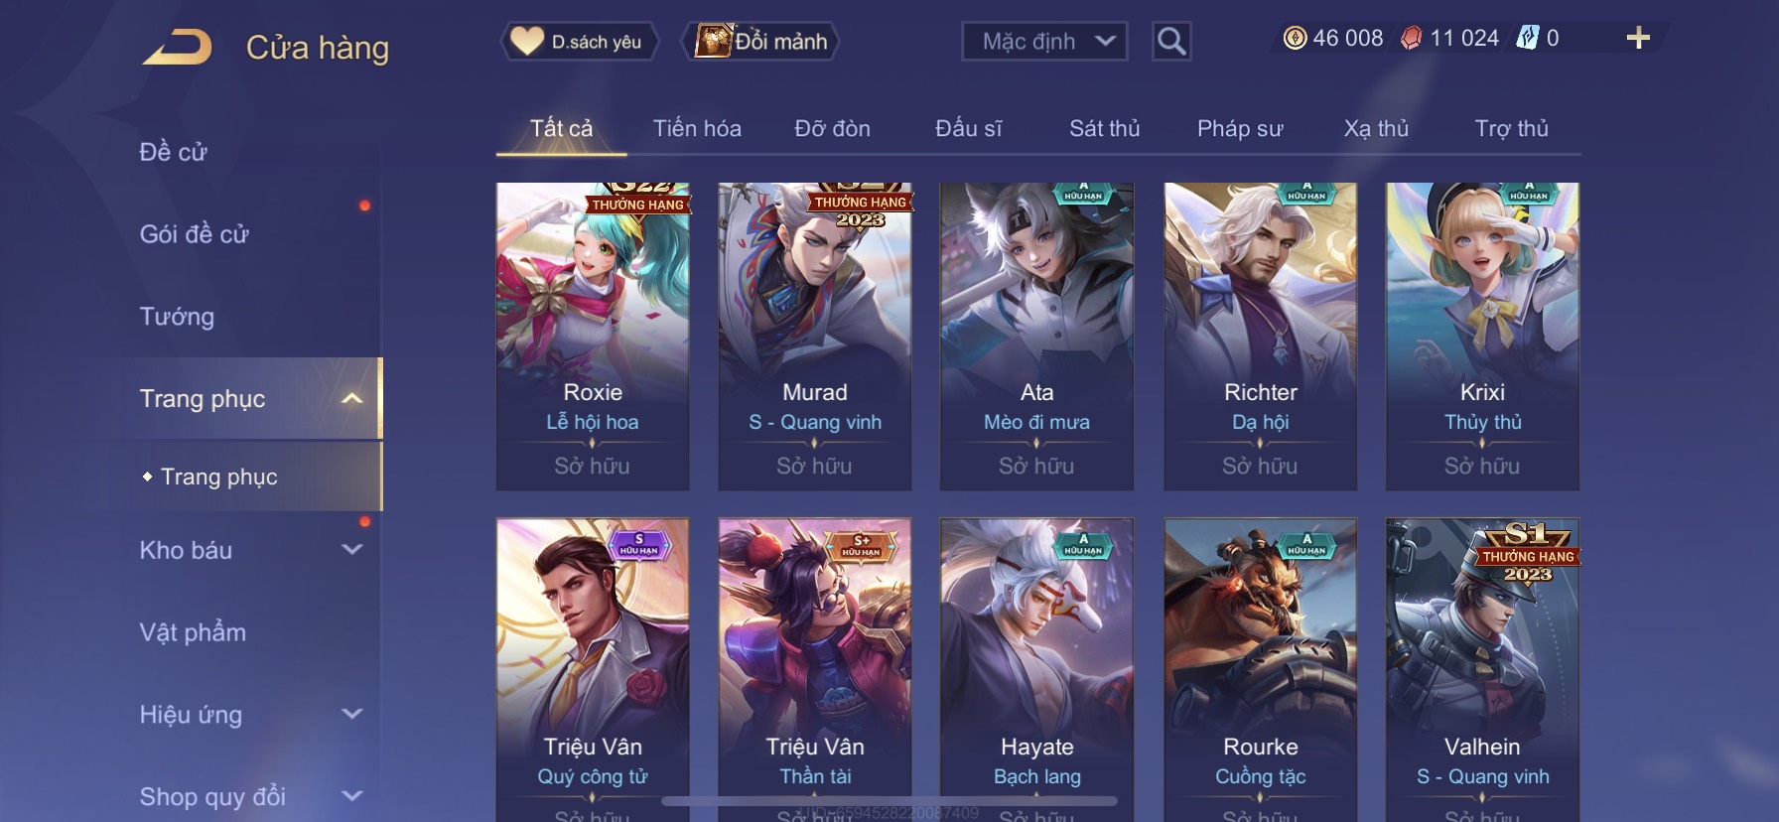Switch to the Sát thủ tab
The width and height of the screenshot is (1779, 822).
coord(1104,129)
